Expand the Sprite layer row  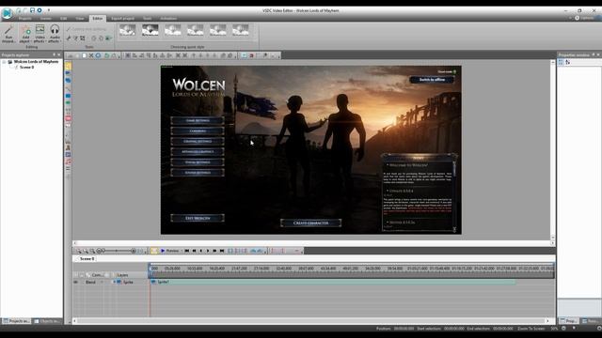pyautogui.click(x=114, y=282)
